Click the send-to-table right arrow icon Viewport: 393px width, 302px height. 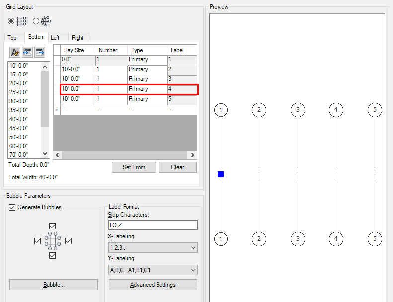40,52
